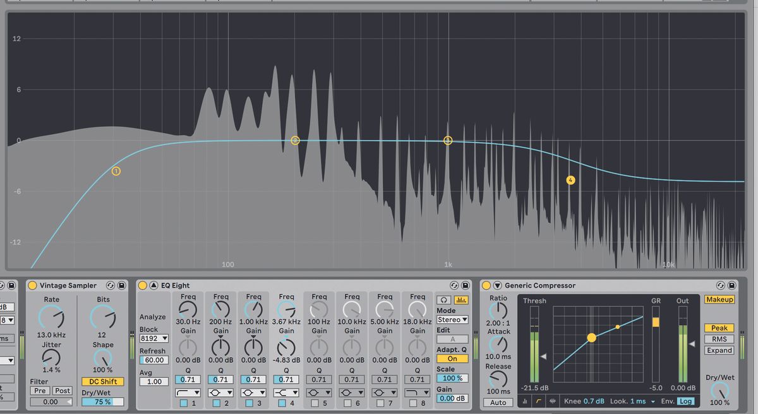The width and height of the screenshot is (758, 414).
Task: Open the Mode dropdown showing Stereo
Action: 451,321
